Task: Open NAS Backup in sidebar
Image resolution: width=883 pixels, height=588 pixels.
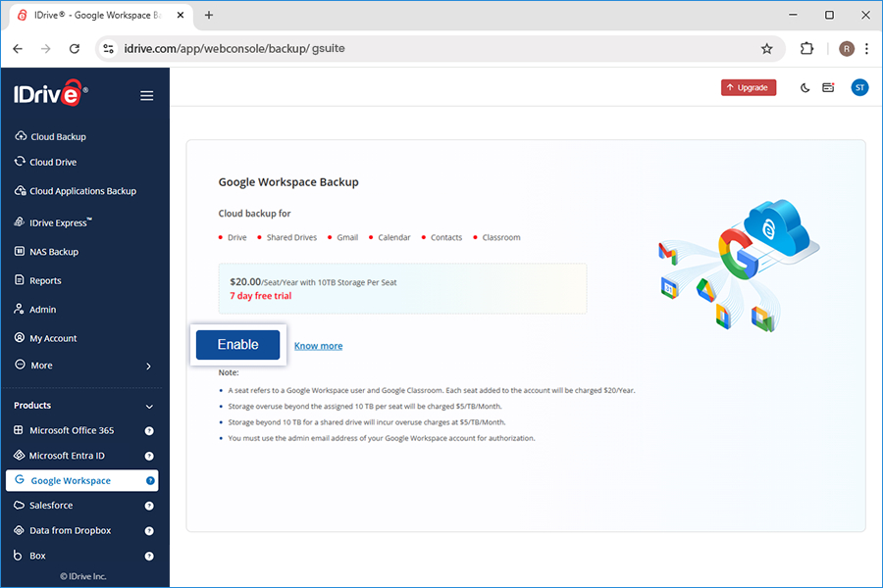Action: coord(47,252)
